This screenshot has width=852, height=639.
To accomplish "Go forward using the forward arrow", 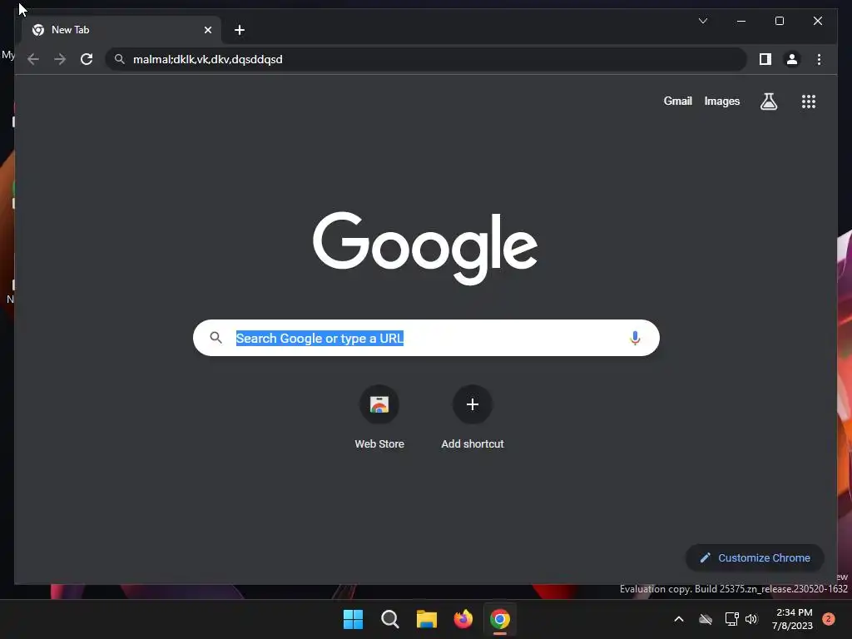I will [60, 59].
